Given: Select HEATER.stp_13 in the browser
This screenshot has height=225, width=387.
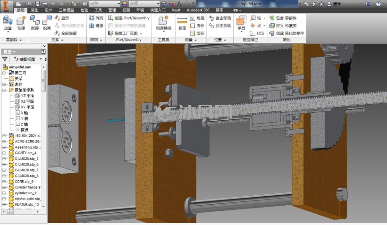Looking at the screenshot, I should pyautogui.click(x=24, y=204).
